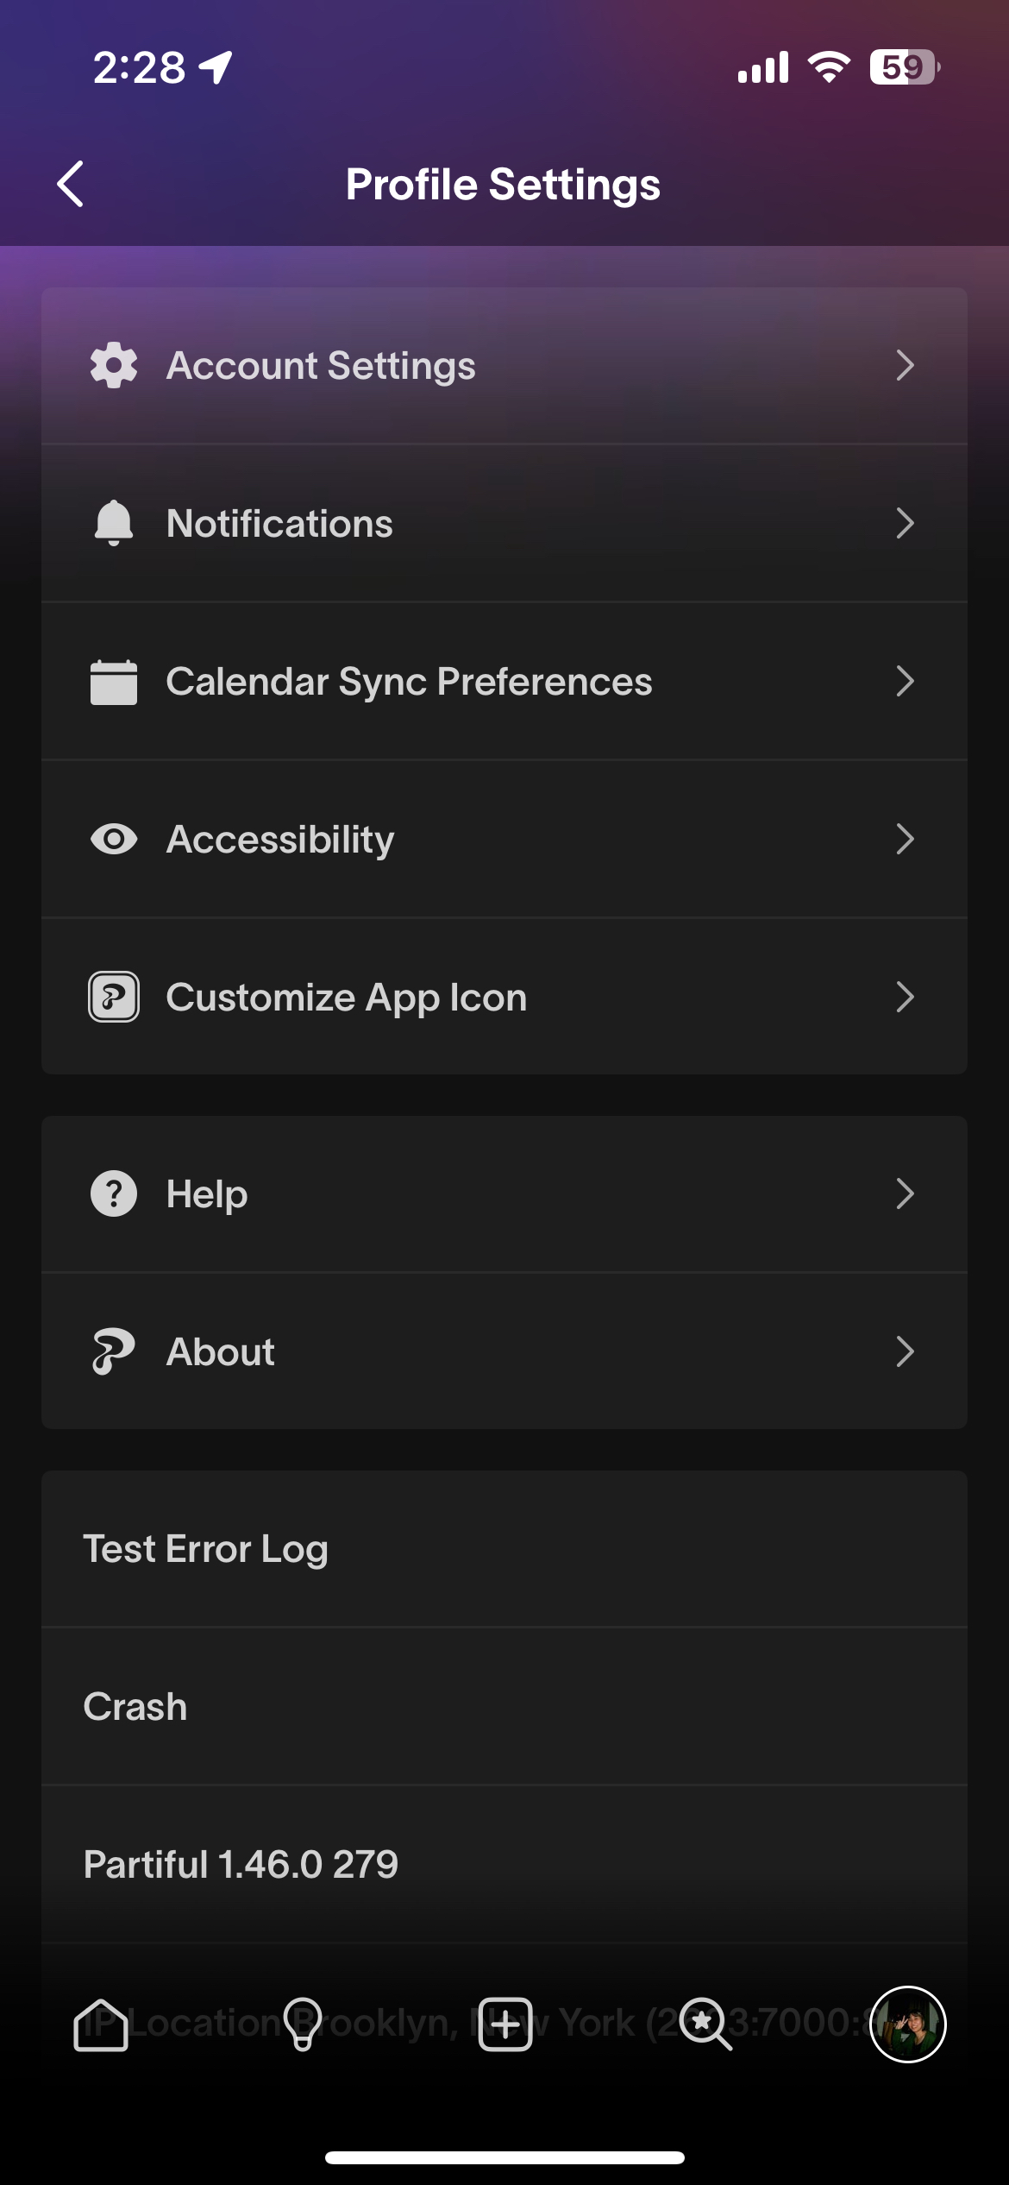Expand Notifications via its chevron

point(905,524)
